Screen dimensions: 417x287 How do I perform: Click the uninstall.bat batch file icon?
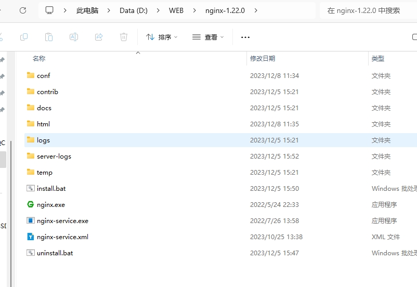coord(31,253)
